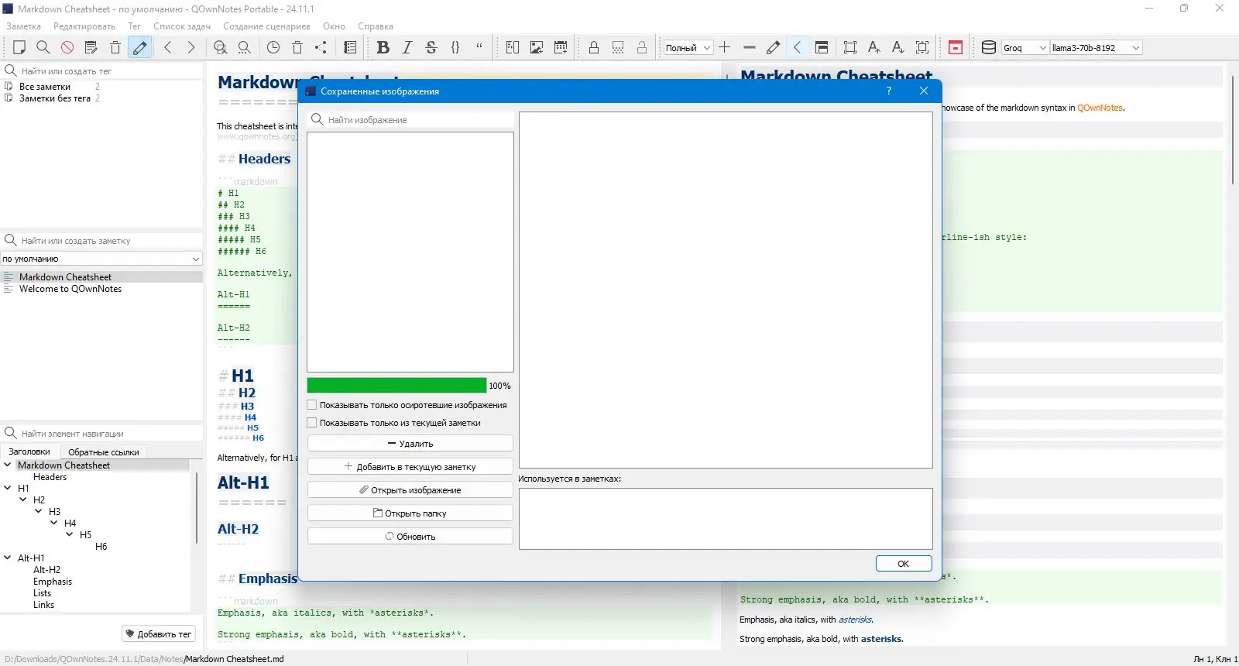This screenshot has width=1239, height=666.
Task: Open the 'по умолчанию' sort dropdown
Action: click(101, 259)
